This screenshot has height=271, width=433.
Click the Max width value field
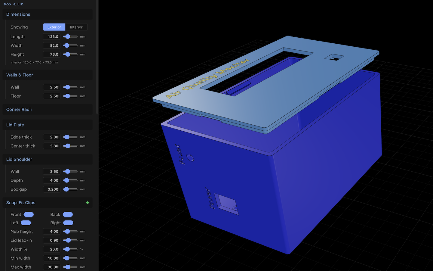(x=52, y=267)
